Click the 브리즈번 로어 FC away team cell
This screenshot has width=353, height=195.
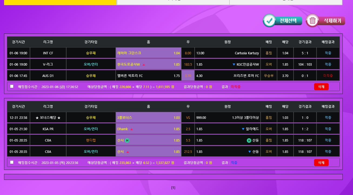[x=227, y=76]
